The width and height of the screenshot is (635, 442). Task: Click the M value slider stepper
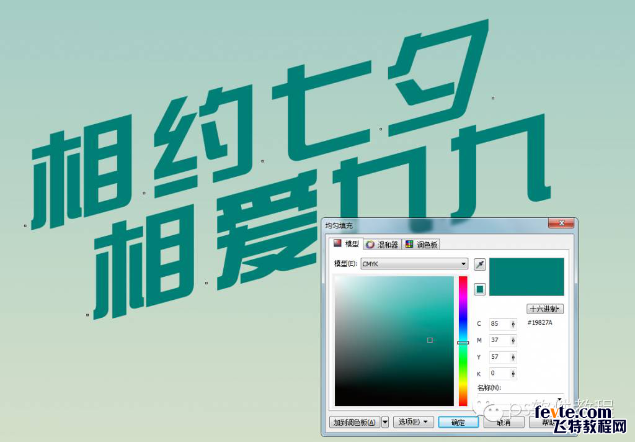(x=513, y=341)
